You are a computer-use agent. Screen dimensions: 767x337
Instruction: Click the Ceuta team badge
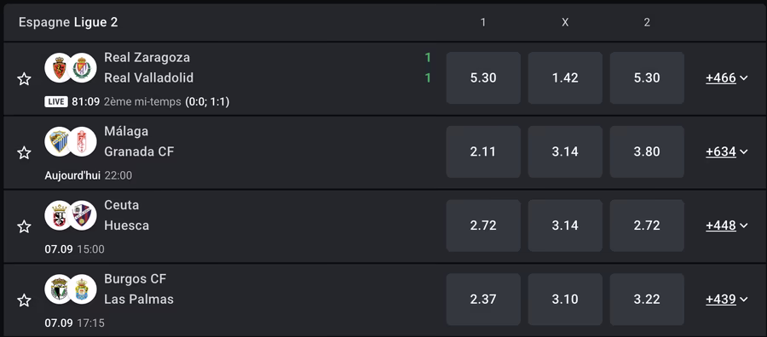coord(59,215)
